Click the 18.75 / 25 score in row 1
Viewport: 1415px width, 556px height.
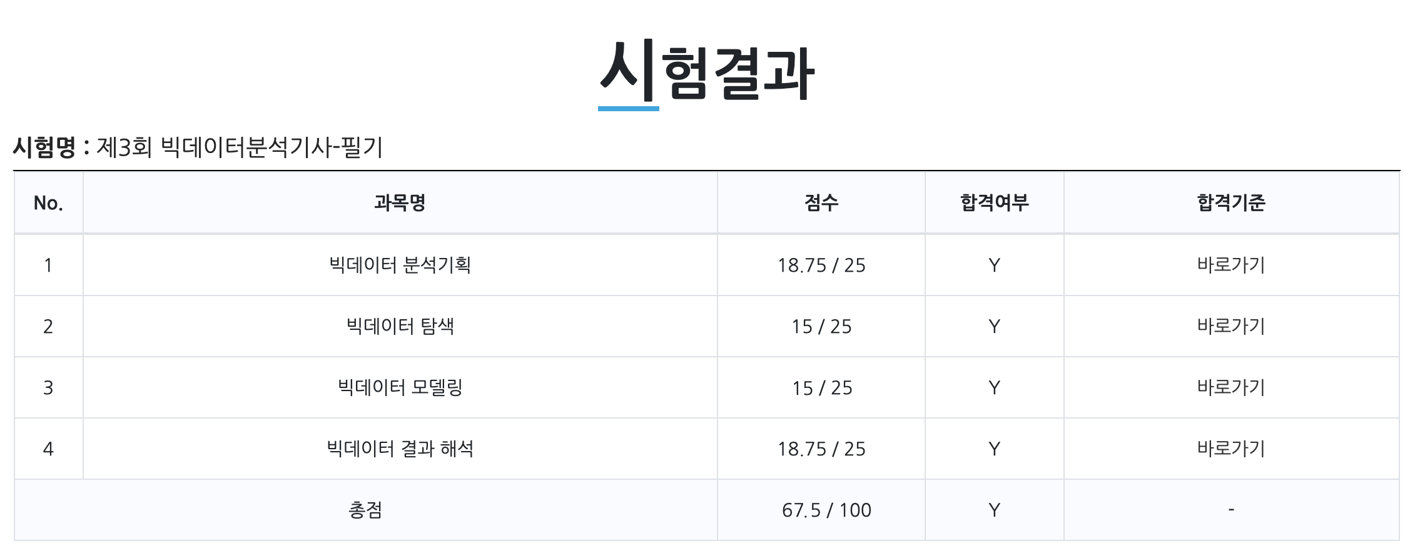tap(821, 266)
